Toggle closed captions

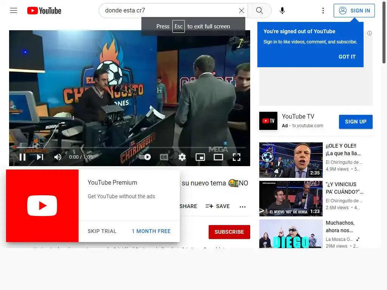pos(164,157)
